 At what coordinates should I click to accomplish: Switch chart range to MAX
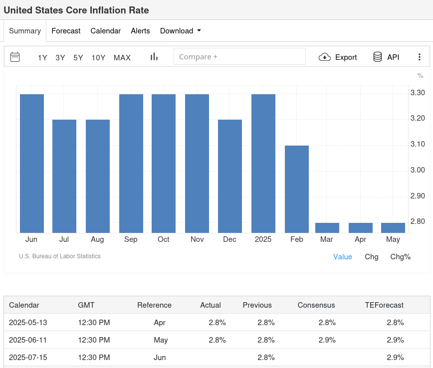click(x=122, y=58)
